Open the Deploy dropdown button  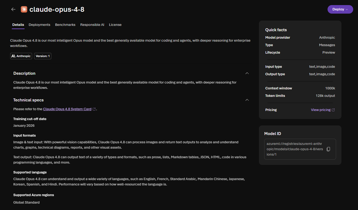click(340, 9)
